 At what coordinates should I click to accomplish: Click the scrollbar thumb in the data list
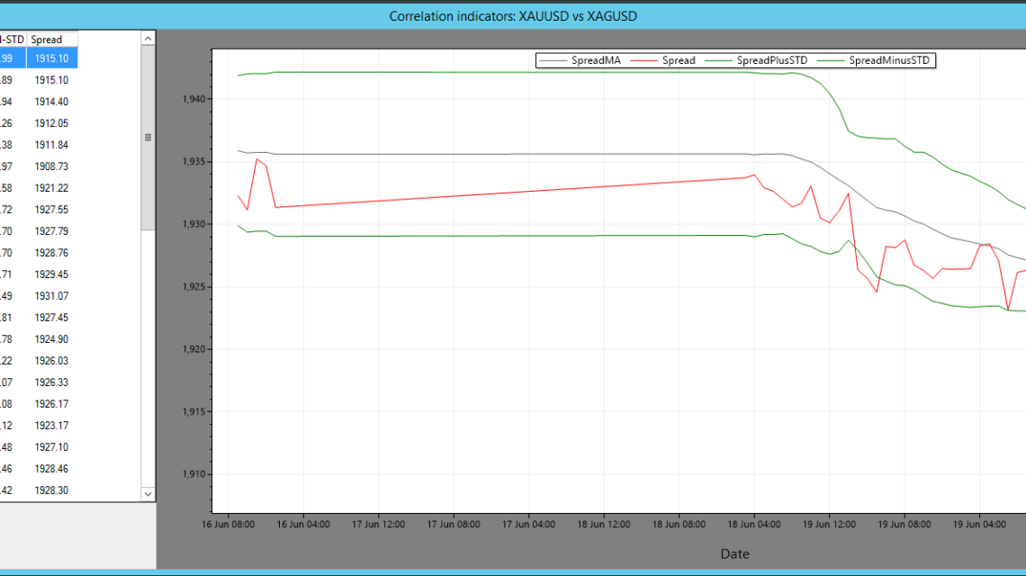coord(148,137)
